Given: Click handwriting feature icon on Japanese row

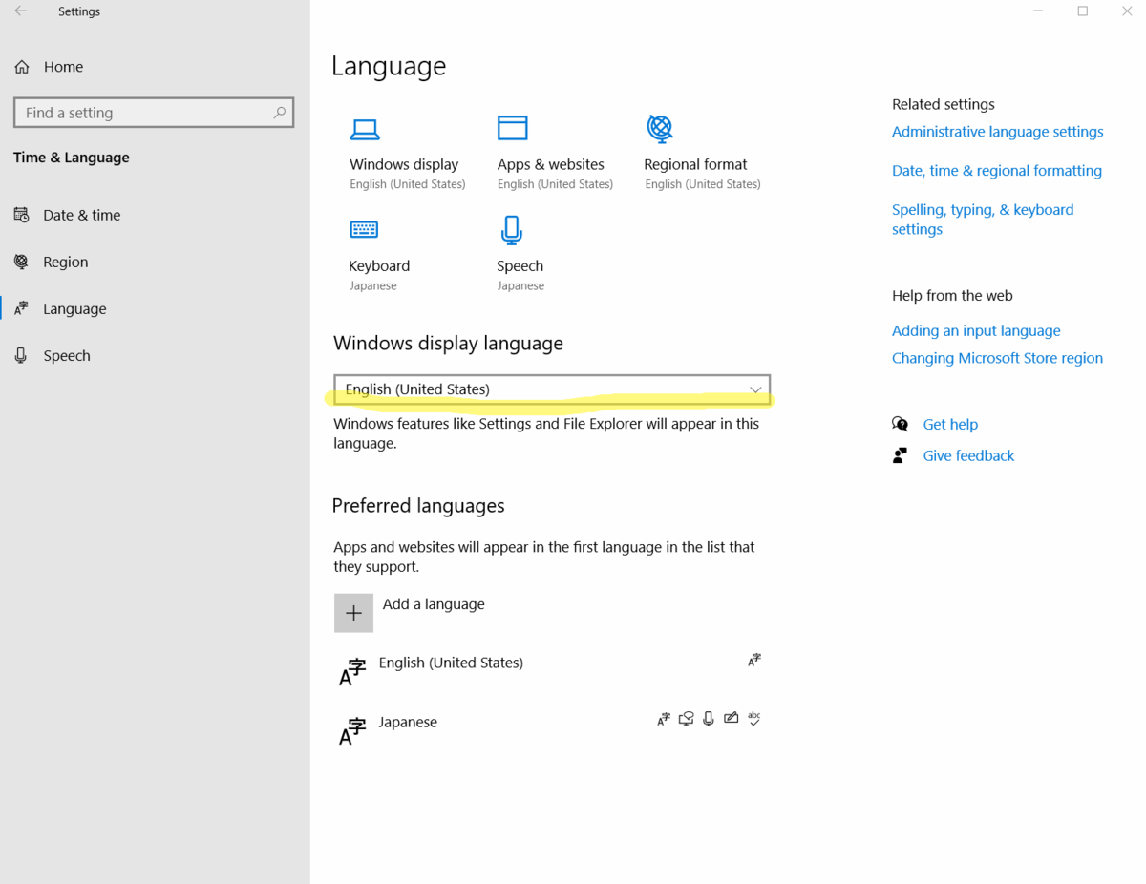Looking at the screenshot, I should click(731, 718).
